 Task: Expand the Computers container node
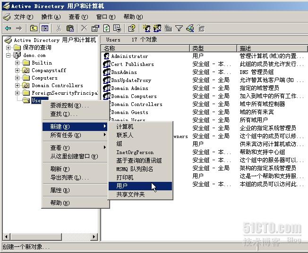(x=17, y=78)
